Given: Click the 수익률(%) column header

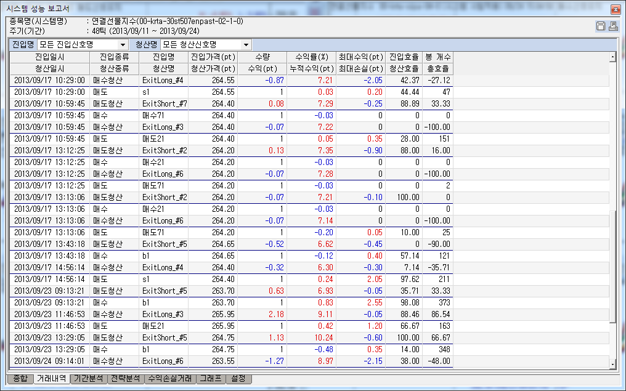Looking at the screenshot, I should click(311, 57).
